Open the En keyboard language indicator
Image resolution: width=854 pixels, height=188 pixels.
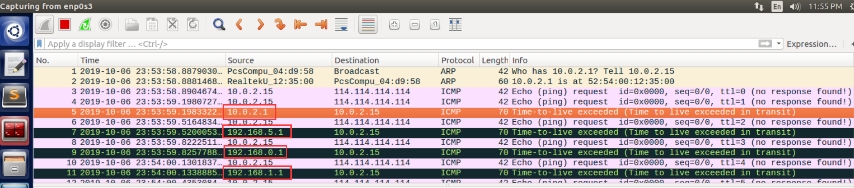click(x=777, y=6)
